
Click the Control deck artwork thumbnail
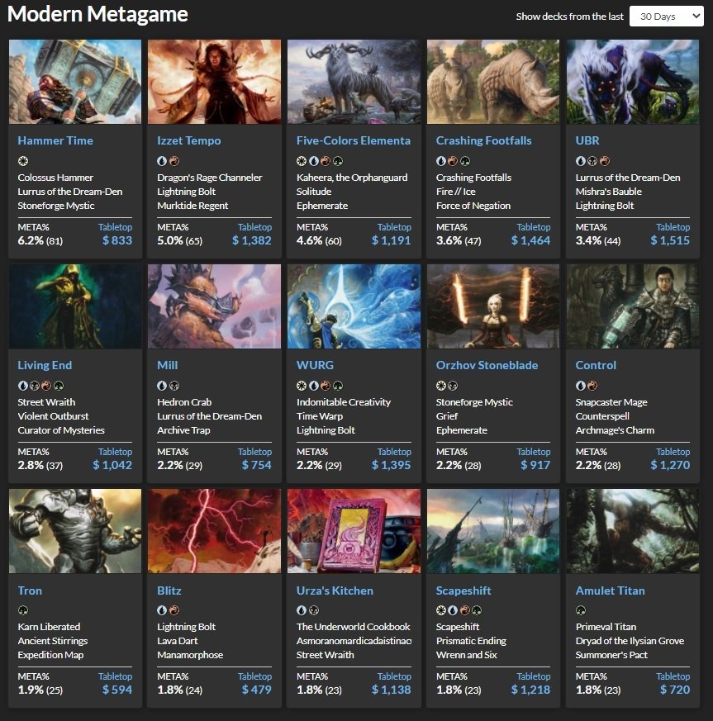pos(633,306)
